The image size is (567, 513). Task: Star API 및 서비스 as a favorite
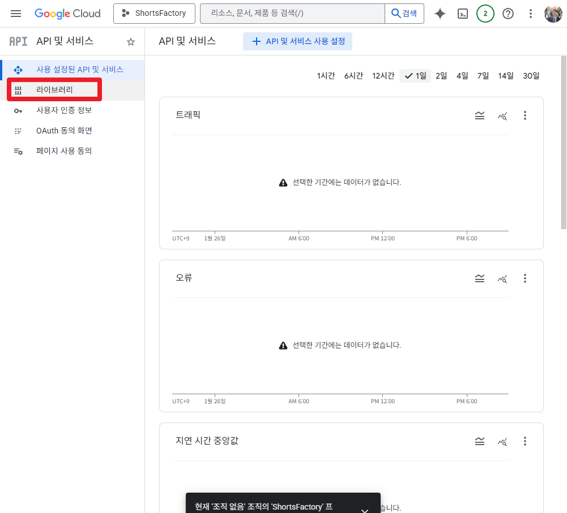click(131, 41)
